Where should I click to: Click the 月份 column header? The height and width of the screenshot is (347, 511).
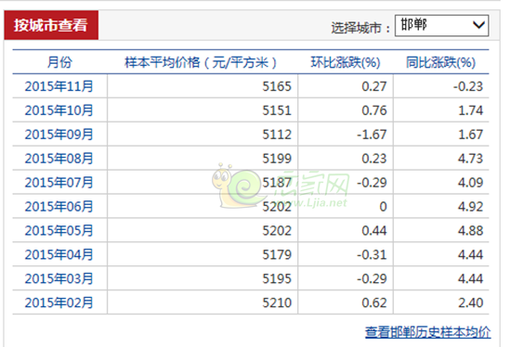click(x=59, y=62)
